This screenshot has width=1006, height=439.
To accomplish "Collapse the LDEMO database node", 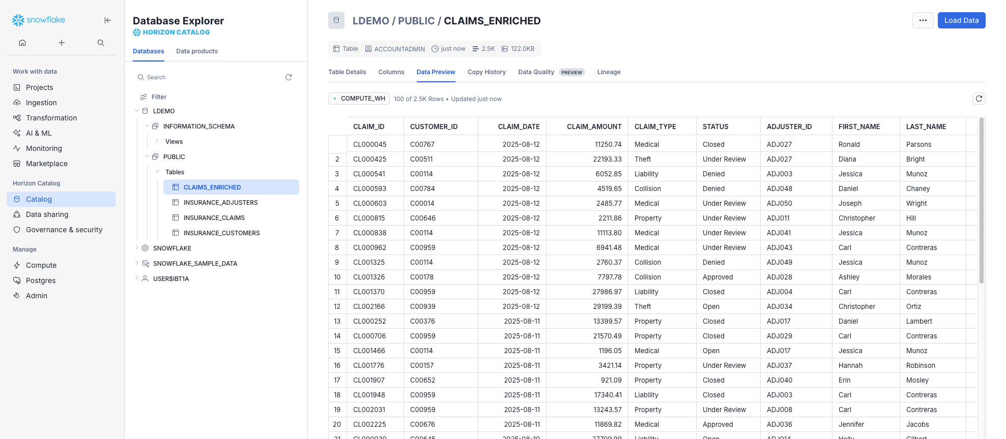I will [137, 111].
